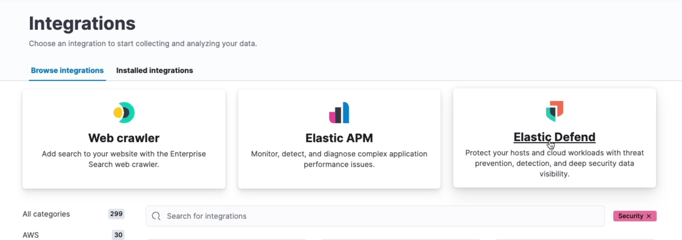Click the Elastic APM description text
Image resolution: width=682 pixels, height=240 pixels.
pyautogui.click(x=339, y=159)
